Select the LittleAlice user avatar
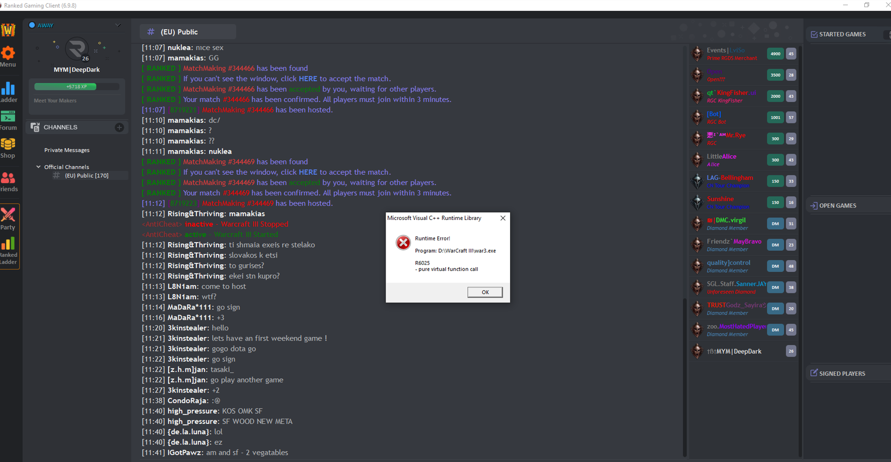This screenshot has width=891, height=462. [x=697, y=160]
